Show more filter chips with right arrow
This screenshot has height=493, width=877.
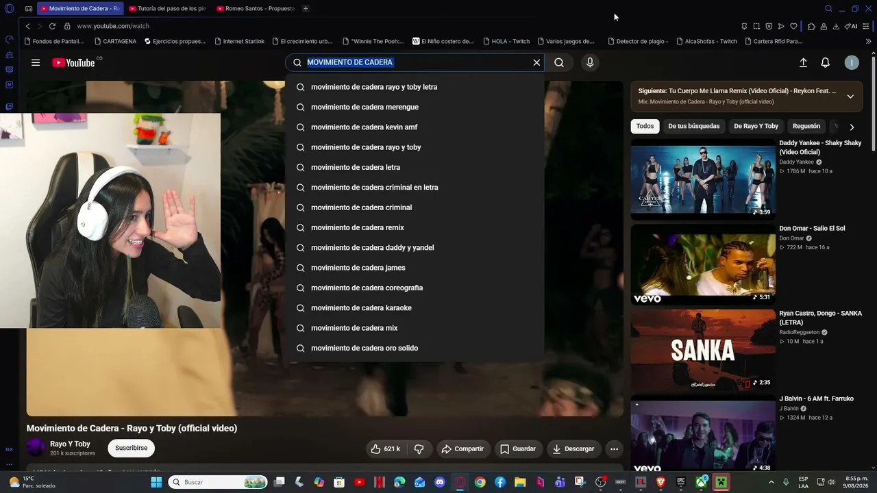pos(852,127)
